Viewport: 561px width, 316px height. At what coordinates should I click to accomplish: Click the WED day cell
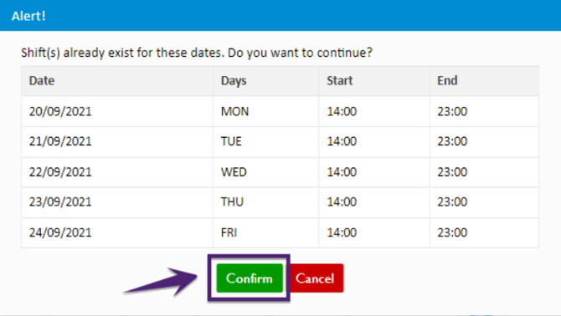tap(265, 172)
